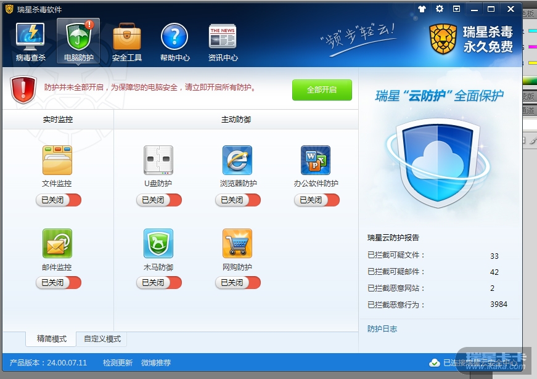Click the 文件监控 label
The width and height of the screenshot is (537, 379).
pyautogui.click(x=57, y=184)
